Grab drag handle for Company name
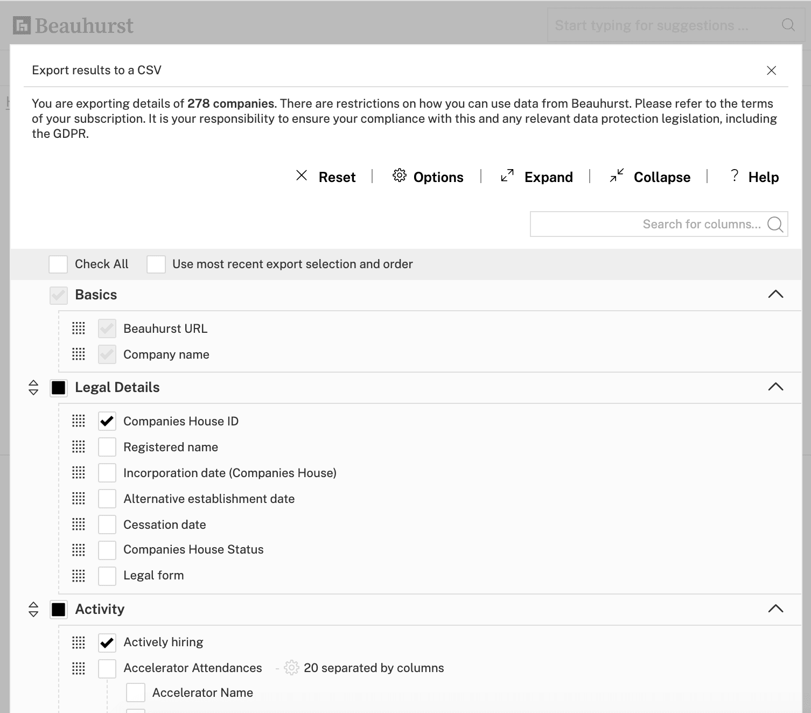Viewport: 811px width, 713px height. click(79, 354)
